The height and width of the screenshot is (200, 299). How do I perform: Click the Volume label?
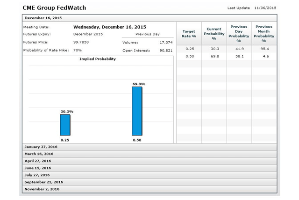click(x=130, y=43)
